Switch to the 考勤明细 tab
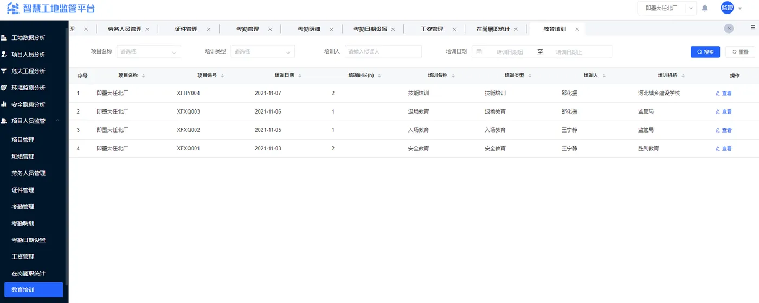 click(x=309, y=29)
